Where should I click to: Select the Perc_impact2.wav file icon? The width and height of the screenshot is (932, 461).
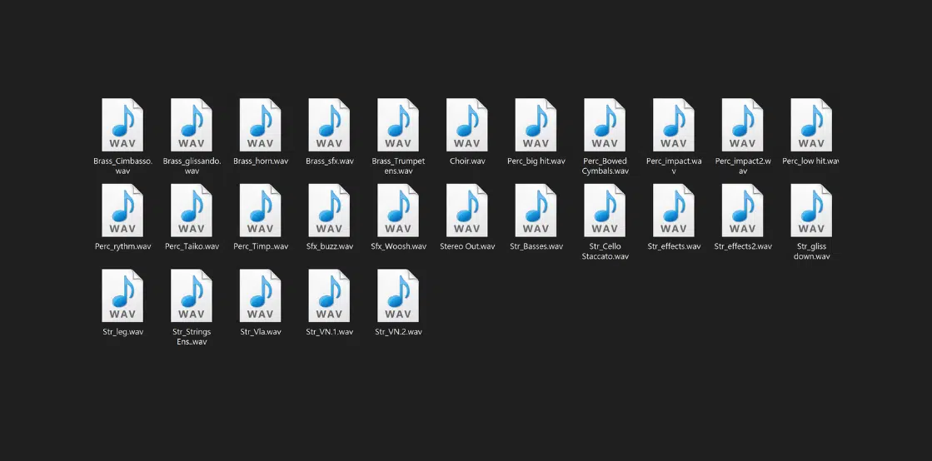[743, 125]
